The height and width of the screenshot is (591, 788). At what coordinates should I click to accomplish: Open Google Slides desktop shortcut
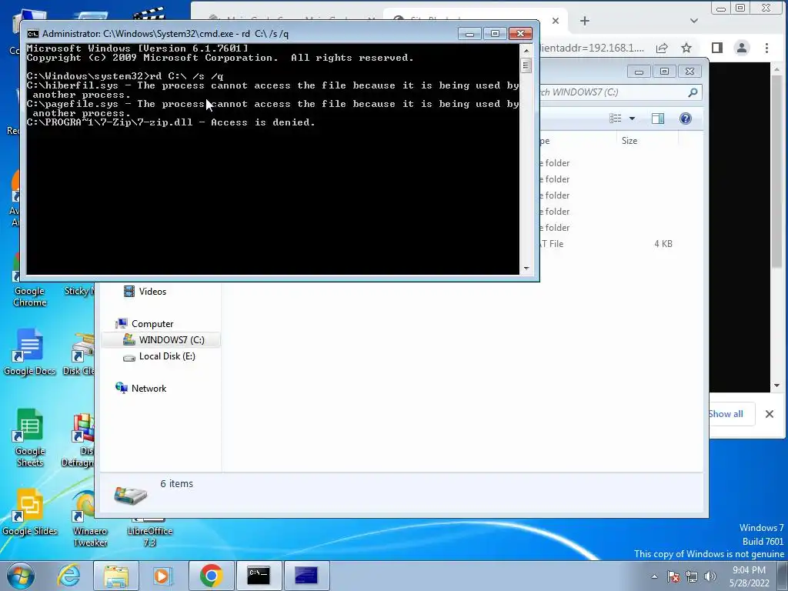pyautogui.click(x=29, y=512)
